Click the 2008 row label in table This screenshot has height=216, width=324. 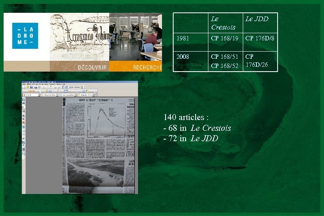[183, 57]
